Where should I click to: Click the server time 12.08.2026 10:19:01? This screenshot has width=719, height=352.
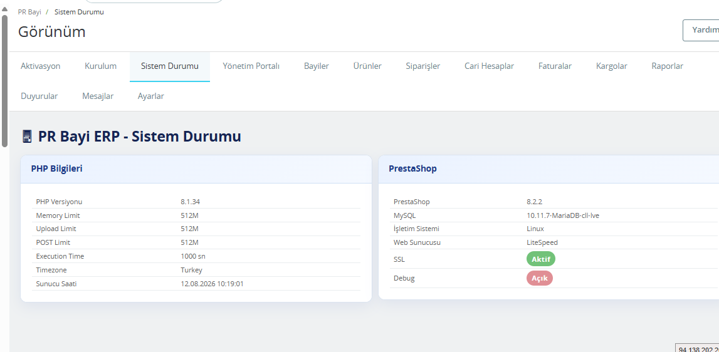click(x=212, y=284)
